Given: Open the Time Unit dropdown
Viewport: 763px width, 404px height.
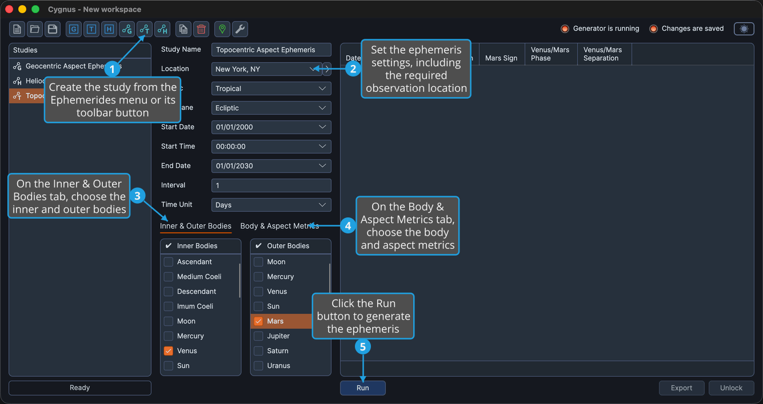Looking at the screenshot, I should click(x=271, y=205).
